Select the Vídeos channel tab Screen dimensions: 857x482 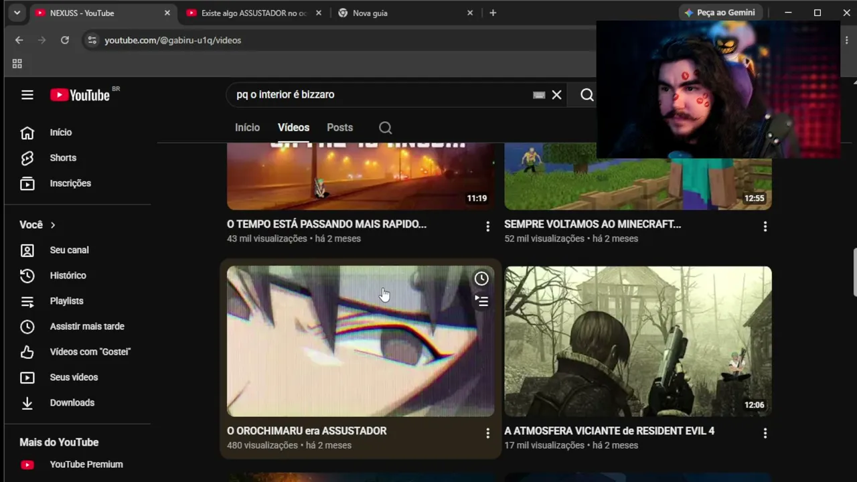293,127
